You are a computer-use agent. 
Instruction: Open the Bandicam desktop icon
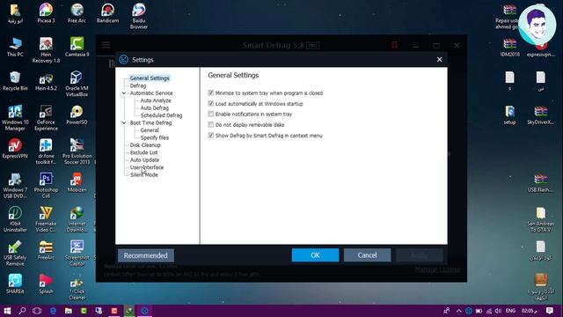pos(107,13)
